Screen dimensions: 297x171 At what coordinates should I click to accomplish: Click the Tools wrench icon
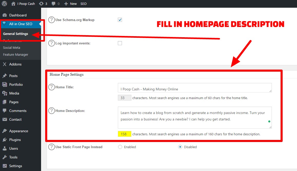(x=5, y=157)
